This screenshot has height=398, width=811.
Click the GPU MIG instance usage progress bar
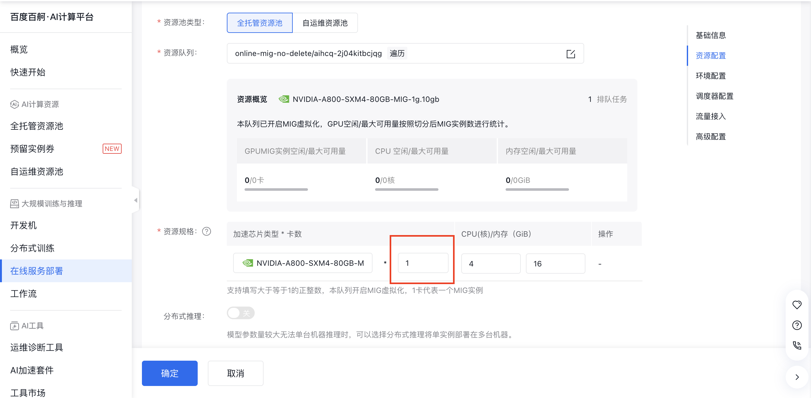tap(276, 190)
